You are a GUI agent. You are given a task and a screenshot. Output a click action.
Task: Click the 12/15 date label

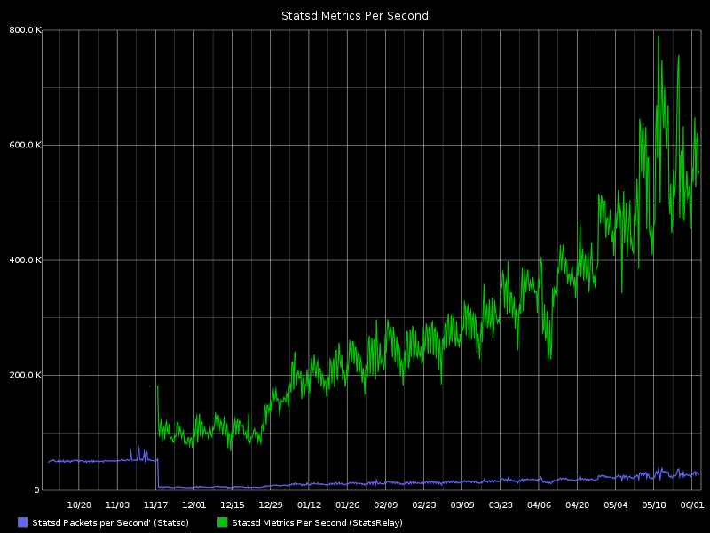[x=233, y=505]
